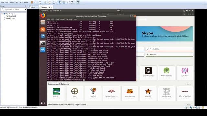Click the Unity mode toolbar icon
207x116 pixels.
(72, 2)
